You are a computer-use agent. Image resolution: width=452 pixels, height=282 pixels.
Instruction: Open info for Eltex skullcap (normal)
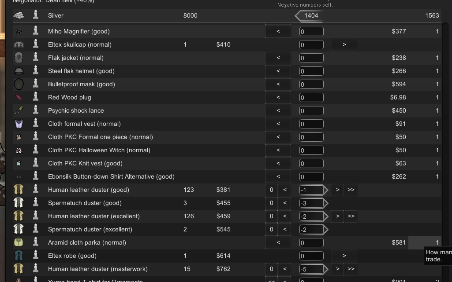(x=36, y=44)
